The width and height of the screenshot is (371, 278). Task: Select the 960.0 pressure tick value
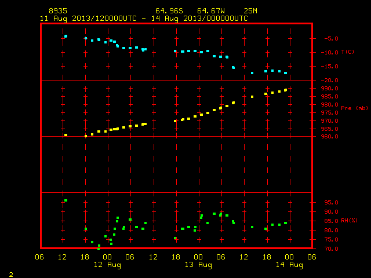pyautogui.click(x=330, y=137)
